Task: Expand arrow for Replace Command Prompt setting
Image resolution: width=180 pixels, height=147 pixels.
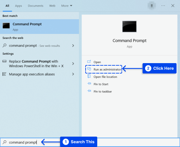Action: coord(73,63)
